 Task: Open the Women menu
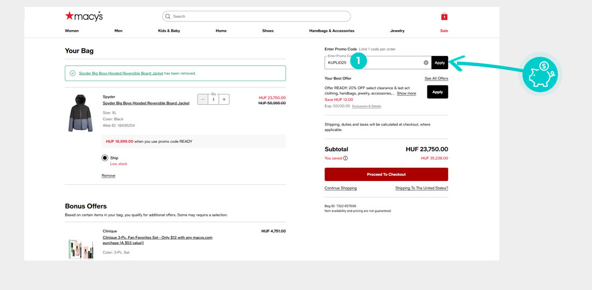[x=72, y=31]
